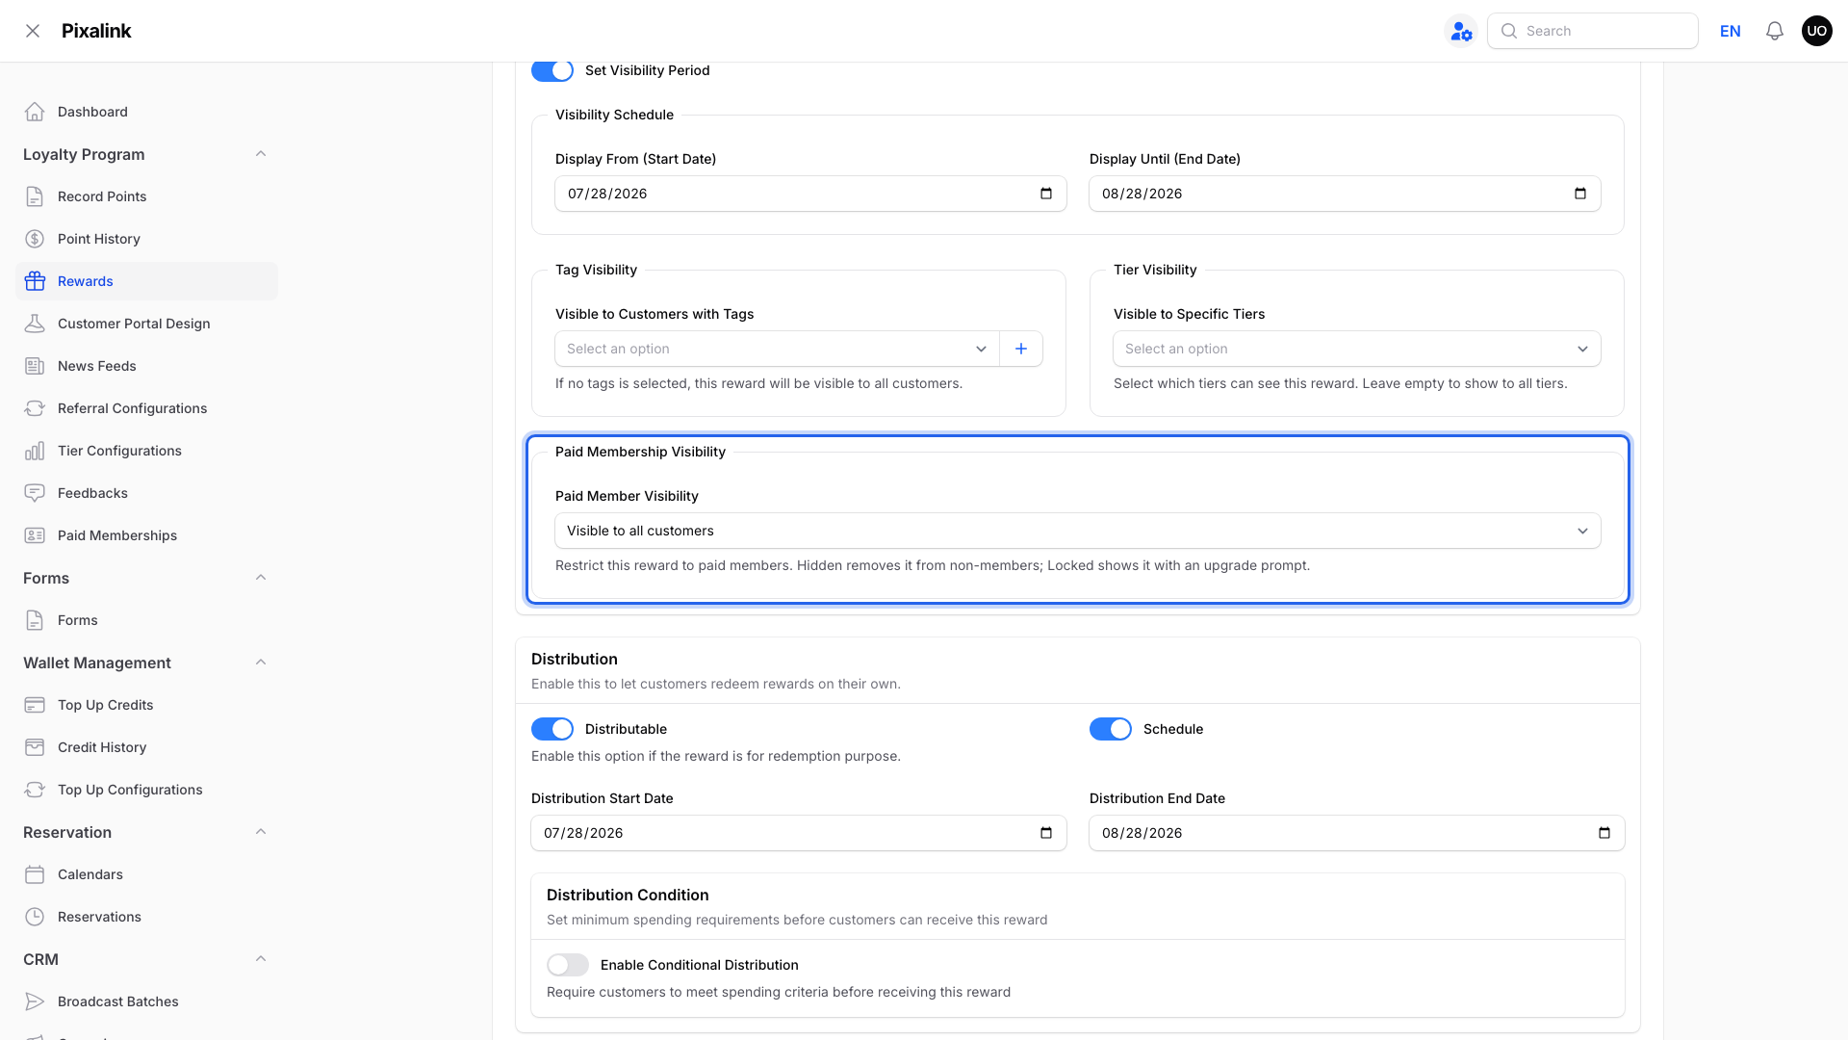The height and width of the screenshot is (1040, 1848).
Task: Open the user settings icon near search
Action: pyautogui.click(x=1461, y=31)
